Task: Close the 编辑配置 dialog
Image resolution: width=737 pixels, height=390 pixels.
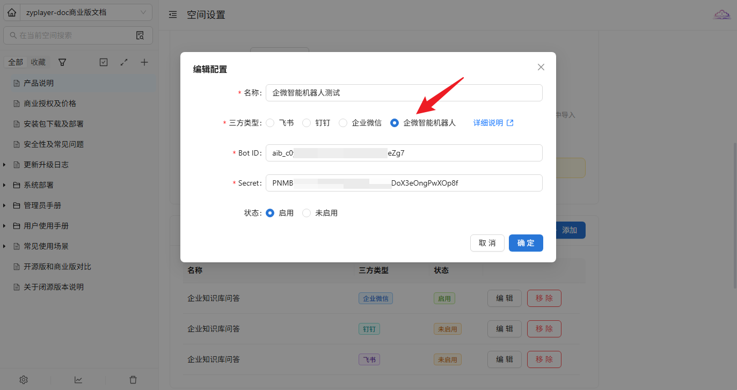Action: point(541,67)
